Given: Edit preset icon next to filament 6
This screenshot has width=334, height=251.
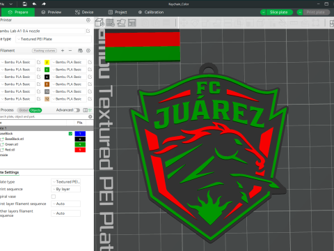Looking at the screenshot, I should tap(90, 77).
